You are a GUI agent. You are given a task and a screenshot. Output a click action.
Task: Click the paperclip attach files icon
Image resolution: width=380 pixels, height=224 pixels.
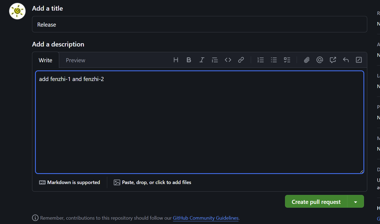click(x=307, y=60)
